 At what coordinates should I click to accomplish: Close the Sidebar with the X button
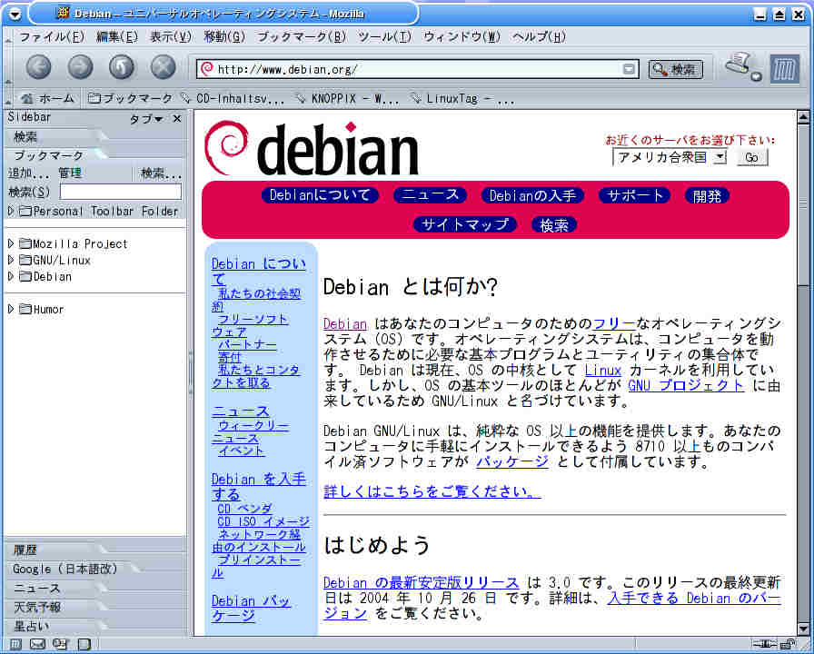(x=177, y=119)
